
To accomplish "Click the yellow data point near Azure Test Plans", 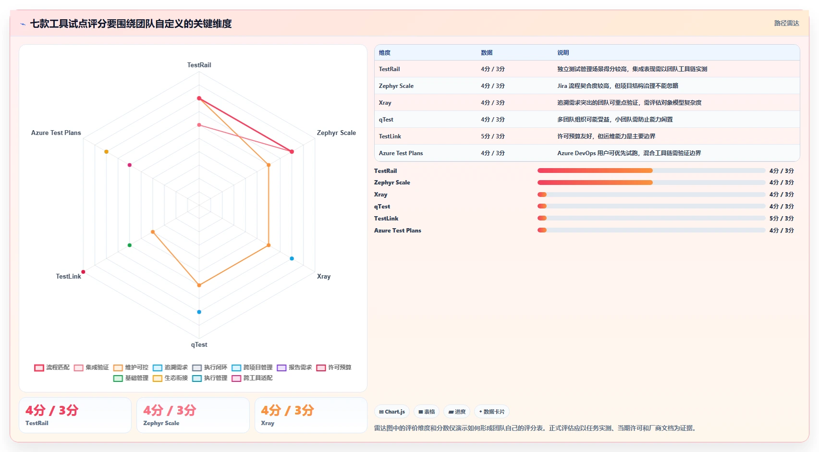I will pyautogui.click(x=106, y=152).
